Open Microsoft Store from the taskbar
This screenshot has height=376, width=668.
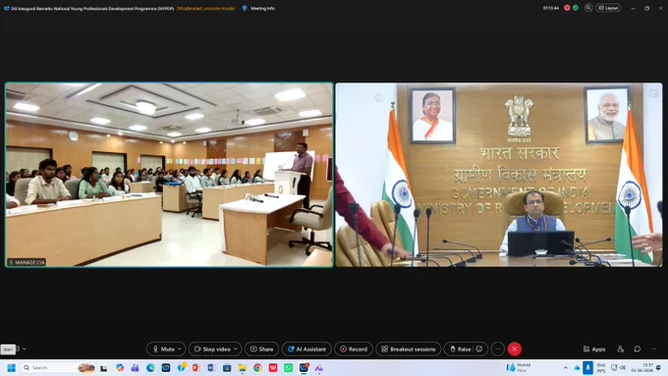[x=227, y=367]
